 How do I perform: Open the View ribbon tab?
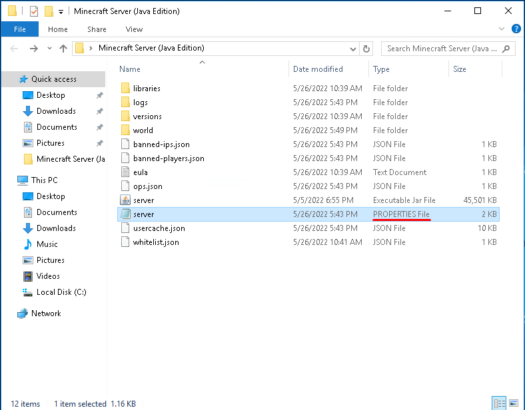134,29
